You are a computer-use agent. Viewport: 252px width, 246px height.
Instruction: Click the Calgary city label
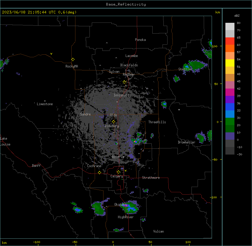pyautogui.click(x=117, y=176)
